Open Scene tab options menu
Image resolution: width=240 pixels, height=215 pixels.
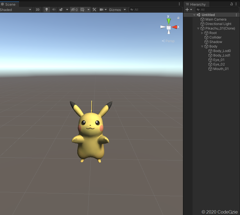pos(179,4)
